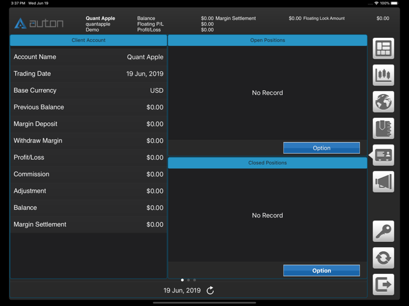This screenshot has width=409, height=306.
Task: Tap the page indicator dots
Action: pos(188,280)
